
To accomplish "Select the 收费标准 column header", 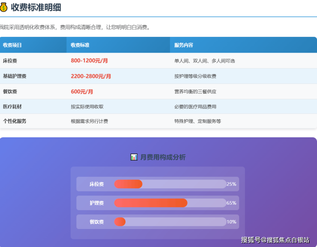I will point(80,45).
